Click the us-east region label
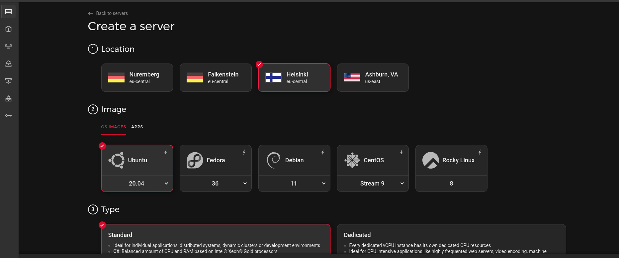 (373, 81)
